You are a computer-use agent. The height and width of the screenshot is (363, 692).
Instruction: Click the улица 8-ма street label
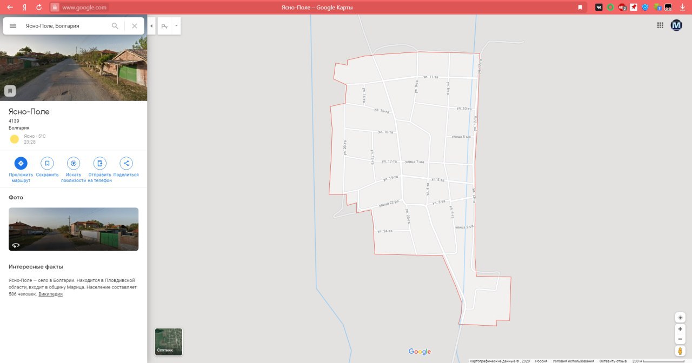(461, 137)
